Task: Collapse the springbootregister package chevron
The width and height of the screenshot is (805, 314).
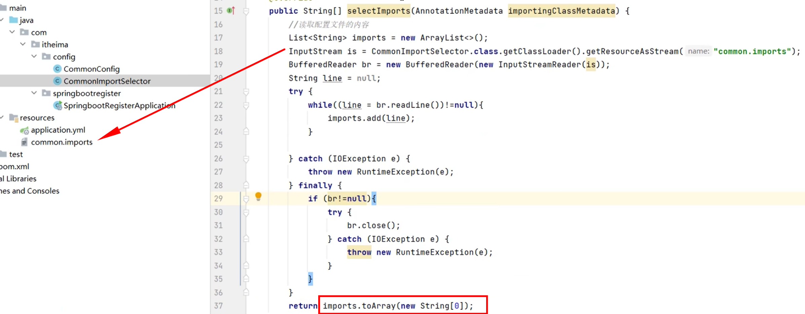Action: pyautogui.click(x=34, y=93)
